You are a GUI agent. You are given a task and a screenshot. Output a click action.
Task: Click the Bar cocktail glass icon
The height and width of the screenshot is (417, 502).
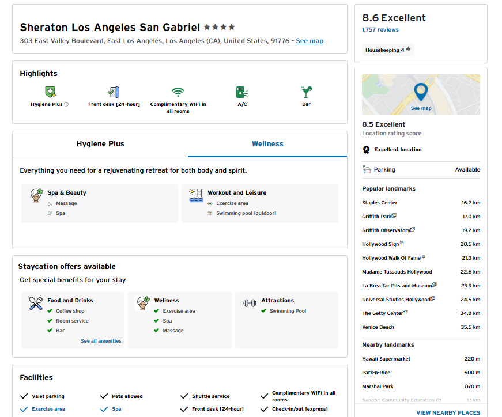307,92
